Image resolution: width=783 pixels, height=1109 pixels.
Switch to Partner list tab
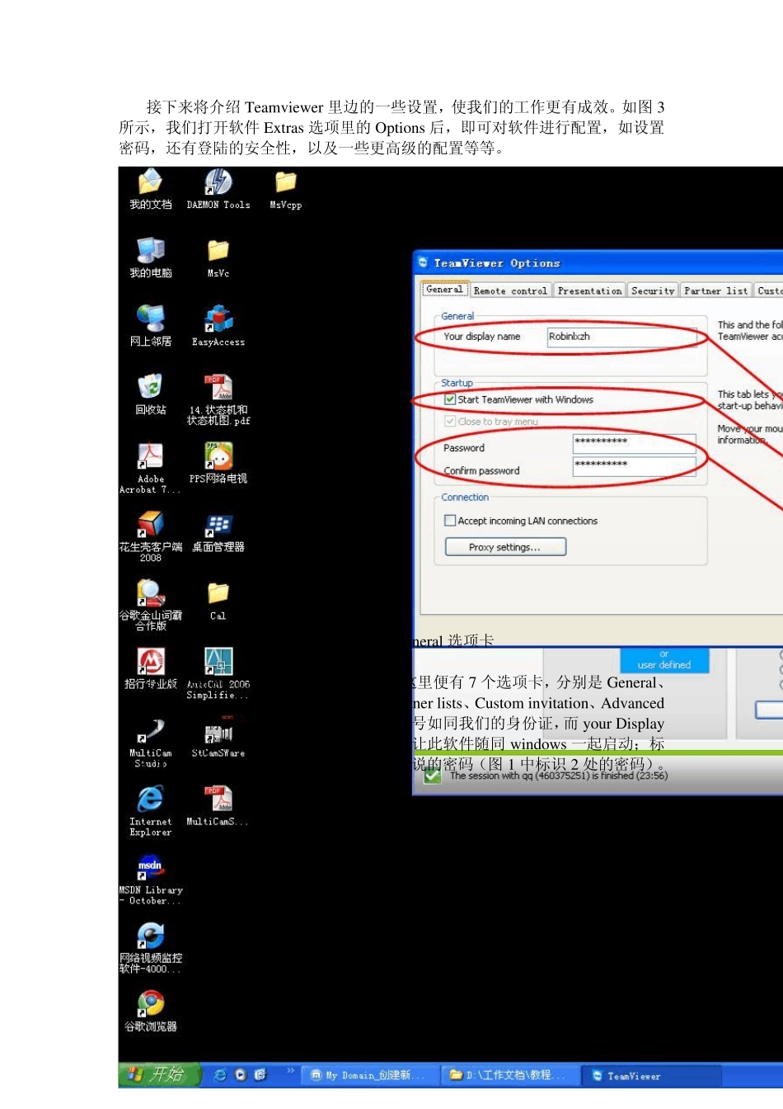(x=716, y=290)
